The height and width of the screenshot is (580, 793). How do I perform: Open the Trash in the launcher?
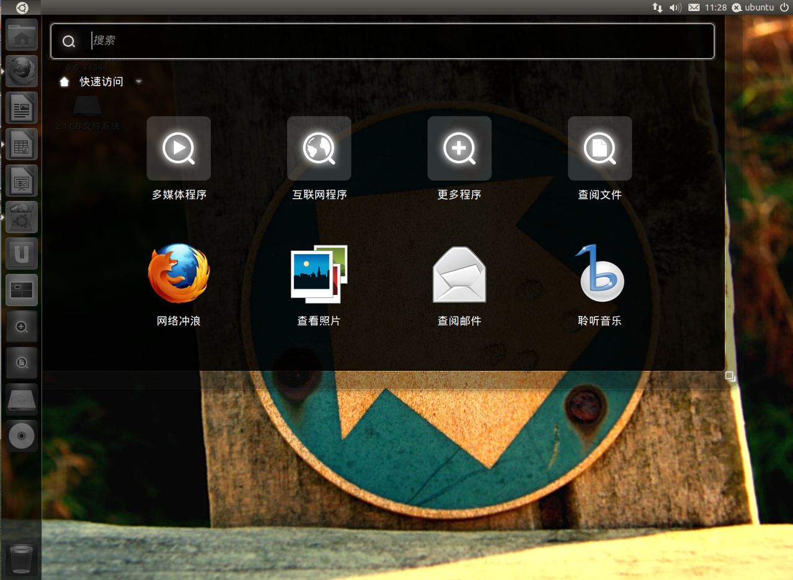click(22, 560)
